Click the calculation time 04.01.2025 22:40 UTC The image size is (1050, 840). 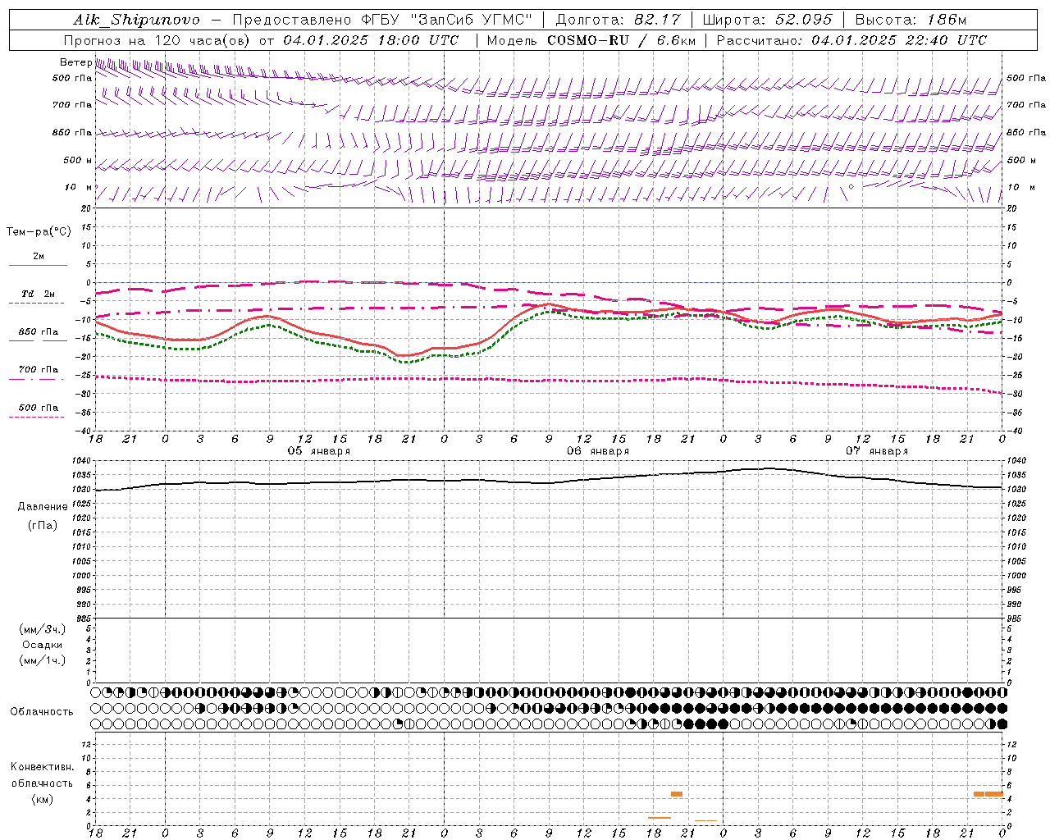[x=899, y=40]
